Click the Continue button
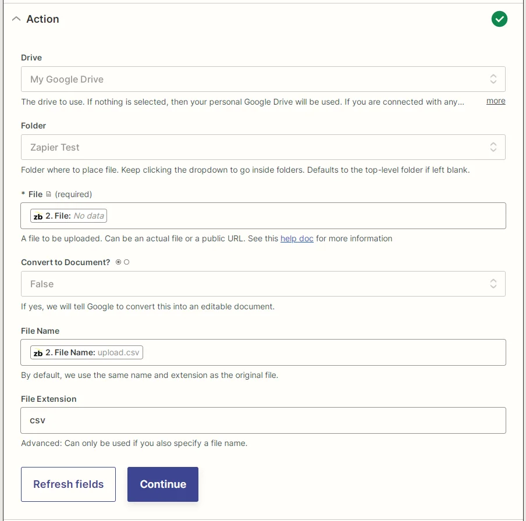Image resolution: width=526 pixels, height=521 pixels. coord(162,484)
